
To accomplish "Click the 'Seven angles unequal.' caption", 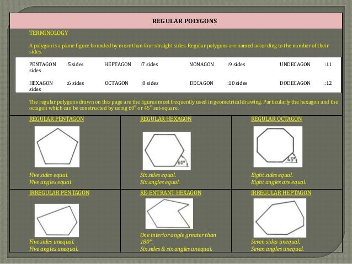I will click(x=278, y=249).
